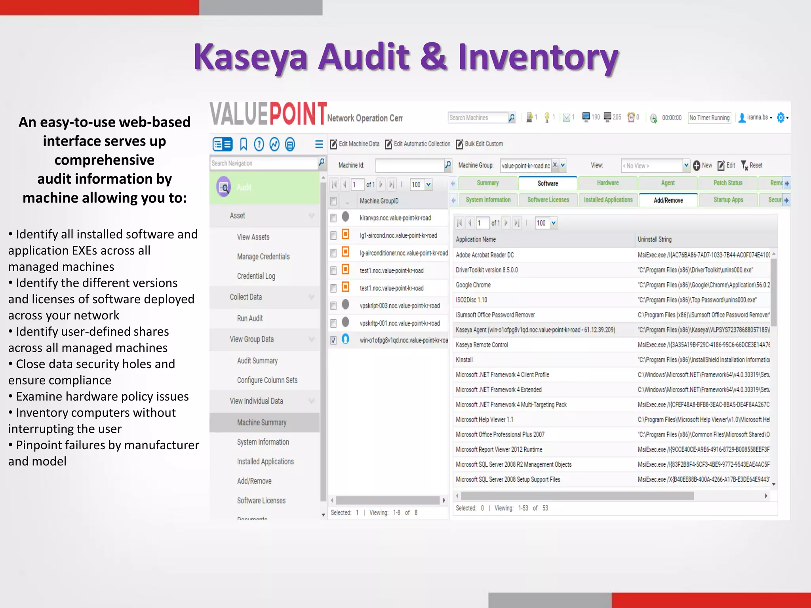Viewport: 811px width, 608px height.
Task: Click the Edit view button
Action: coord(726,165)
